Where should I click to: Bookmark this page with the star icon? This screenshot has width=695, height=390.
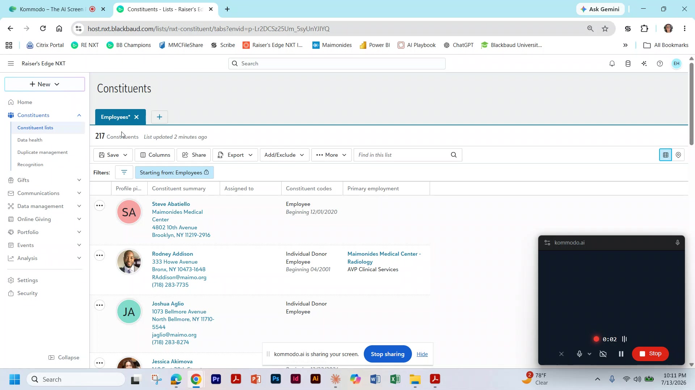pyautogui.click(x=605, y=29)
